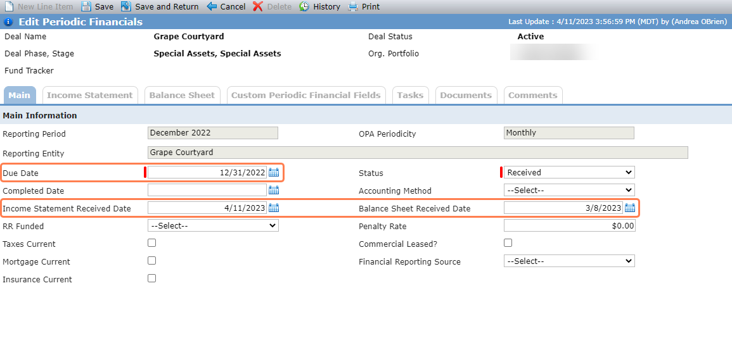Toggle the Taxes Current checkbox
Viewport: 732px width, 357px height.
pyautogui.click(x=151, y=243)
